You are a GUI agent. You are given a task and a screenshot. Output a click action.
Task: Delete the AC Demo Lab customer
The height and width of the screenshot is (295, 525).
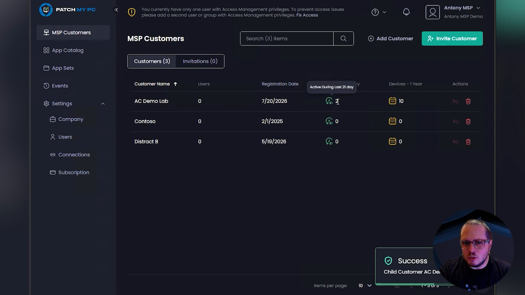[x=468, y=101]
